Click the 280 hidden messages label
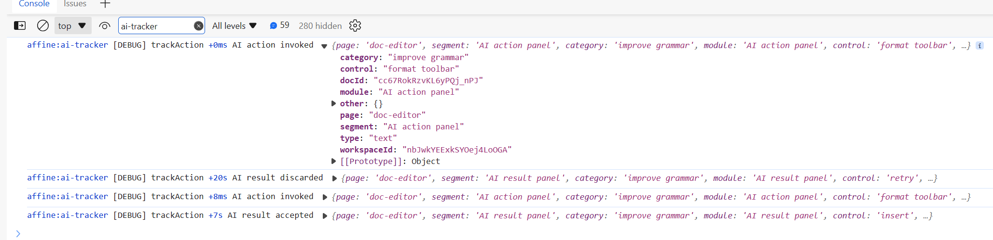 pos(320,26)
